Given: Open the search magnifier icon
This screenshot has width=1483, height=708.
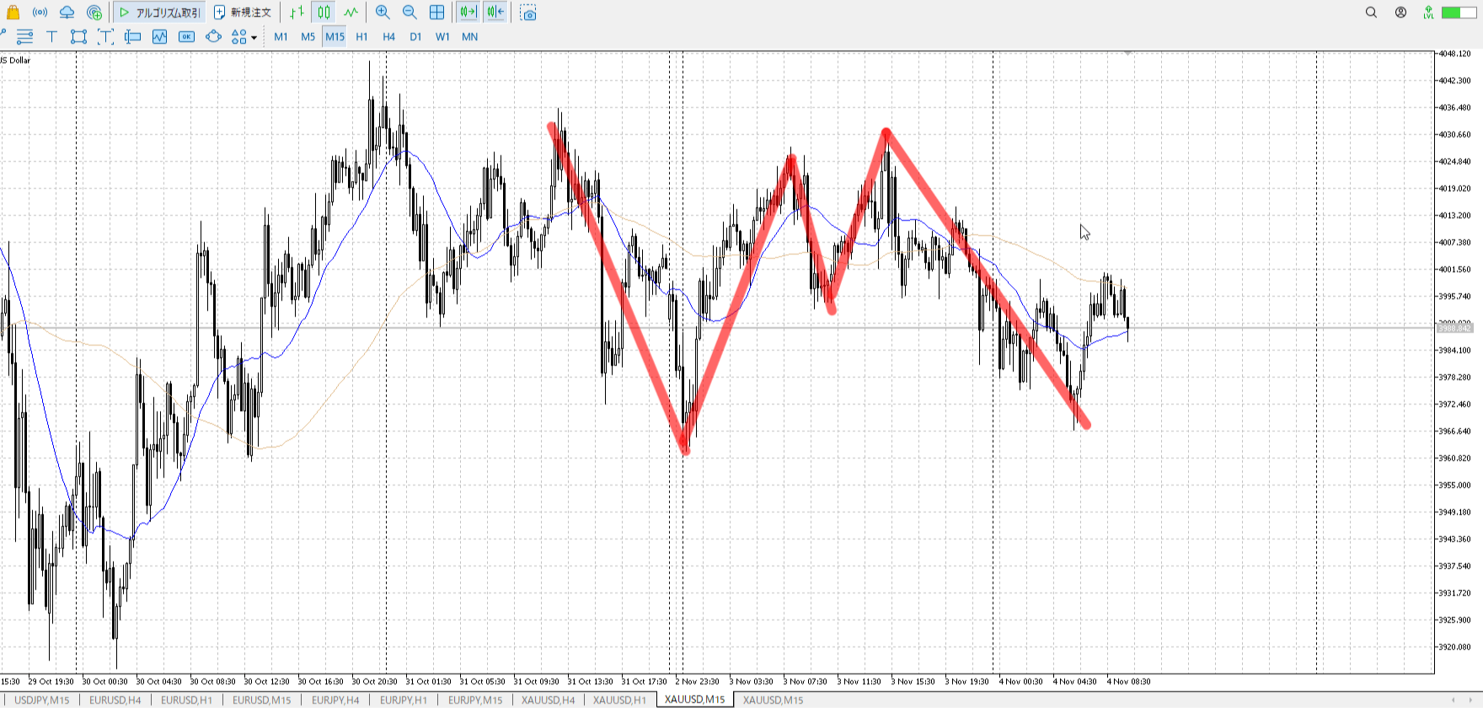Looking at the screenshot, I should [x=1371, y=13].
